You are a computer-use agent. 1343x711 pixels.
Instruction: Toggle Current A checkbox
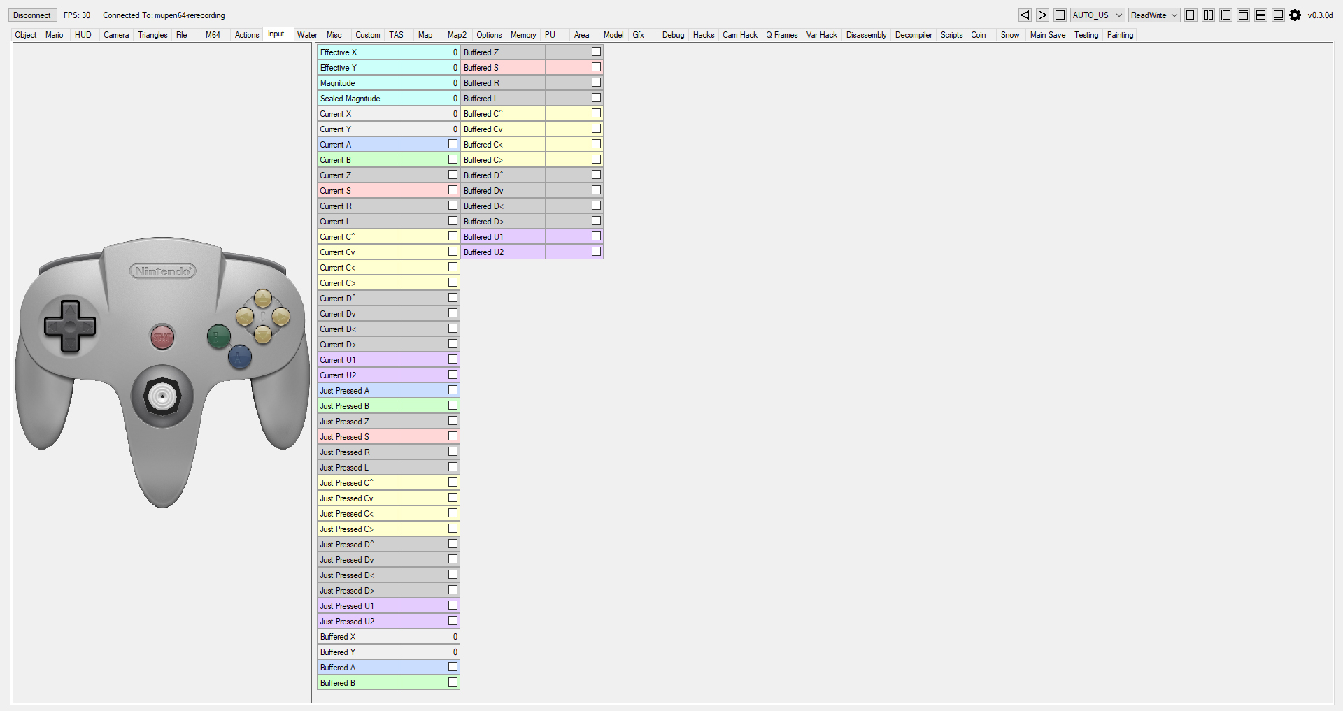453,144
